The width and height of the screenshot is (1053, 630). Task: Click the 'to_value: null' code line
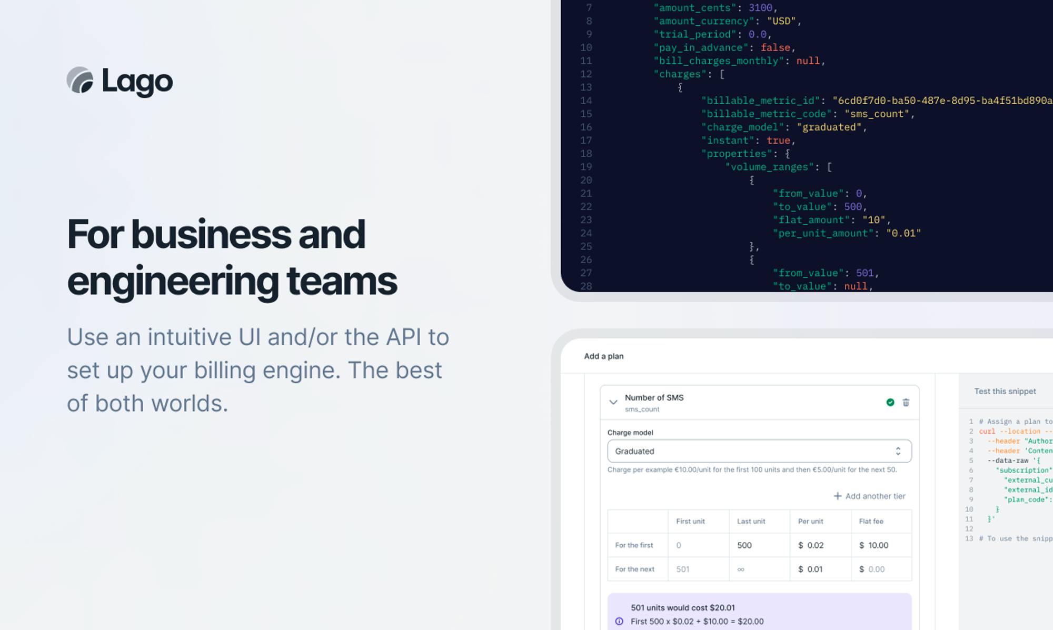[x=823, y=286]
